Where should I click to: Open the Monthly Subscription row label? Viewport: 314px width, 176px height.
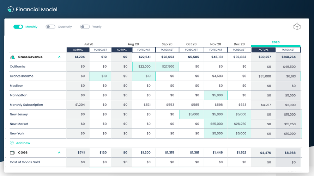(x=26, y=105)
